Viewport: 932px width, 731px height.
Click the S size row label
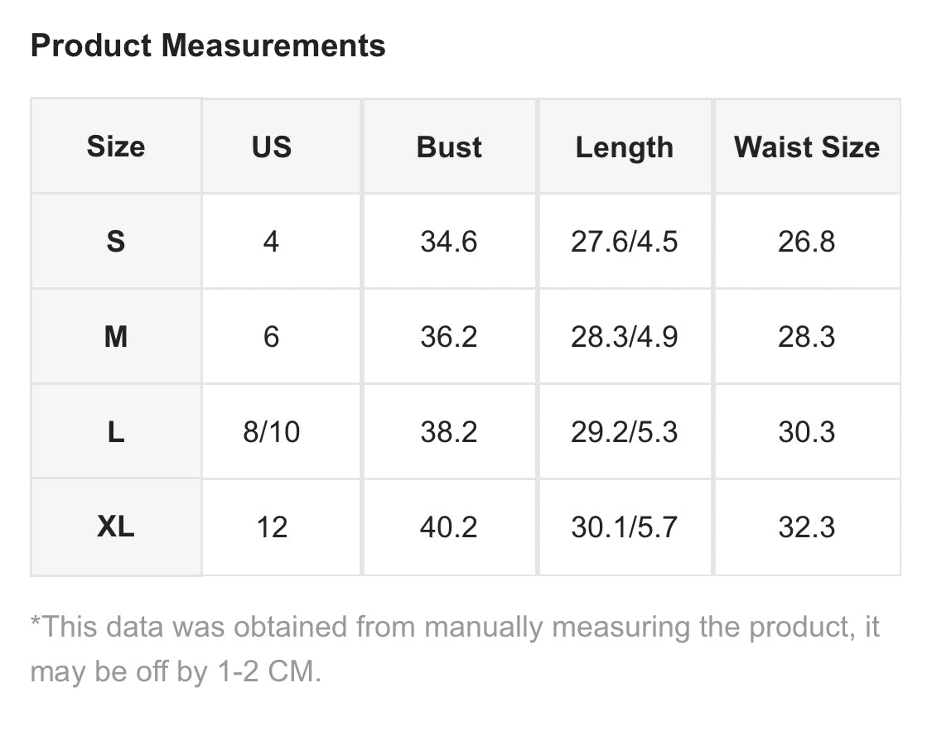pyautogui.click(x=116, y=242)
